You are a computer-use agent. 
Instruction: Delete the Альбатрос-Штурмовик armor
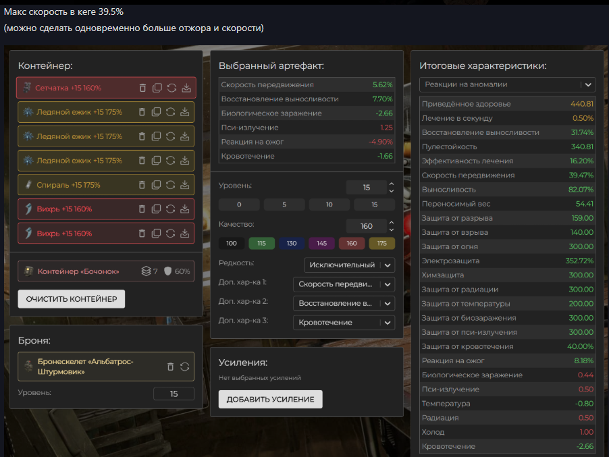(x=170, y=367)
